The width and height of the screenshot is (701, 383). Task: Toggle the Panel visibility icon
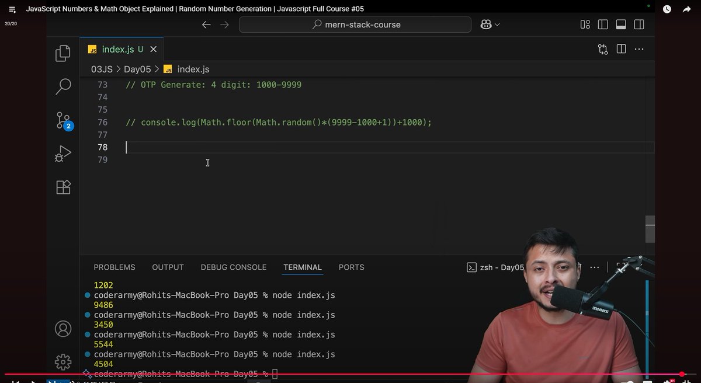(x=621, y=25)
